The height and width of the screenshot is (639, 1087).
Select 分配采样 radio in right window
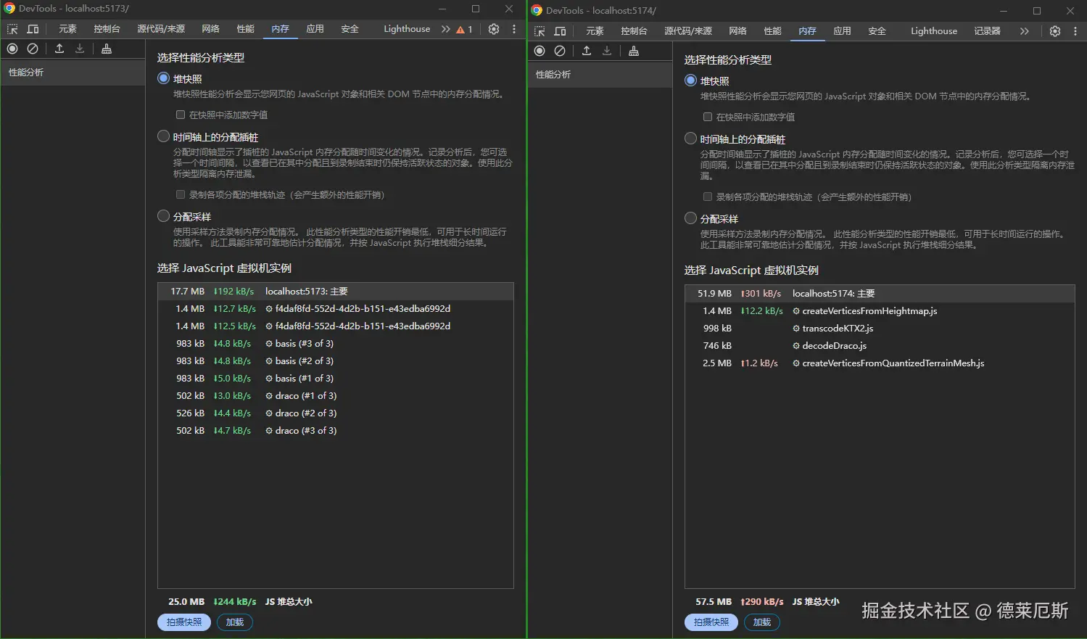[691, 218]
